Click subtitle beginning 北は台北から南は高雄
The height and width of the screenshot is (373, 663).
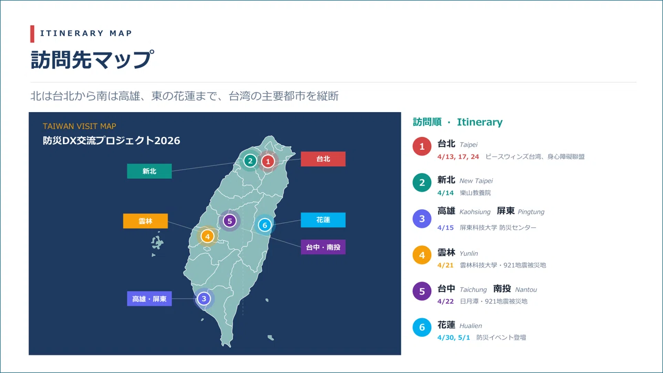tap(185, 96)
